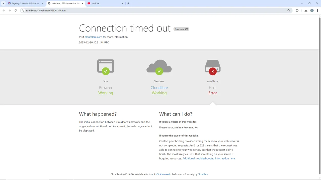View site information icon in address bar
Screen dimensions: 321x180
tap(23, 10)
